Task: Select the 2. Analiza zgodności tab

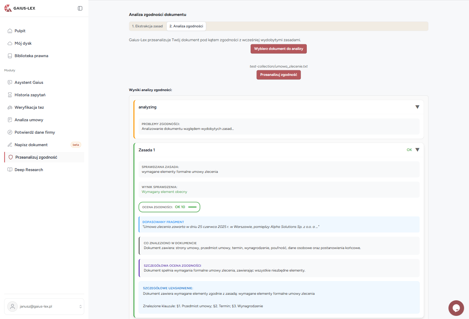Action: (186, 26)
